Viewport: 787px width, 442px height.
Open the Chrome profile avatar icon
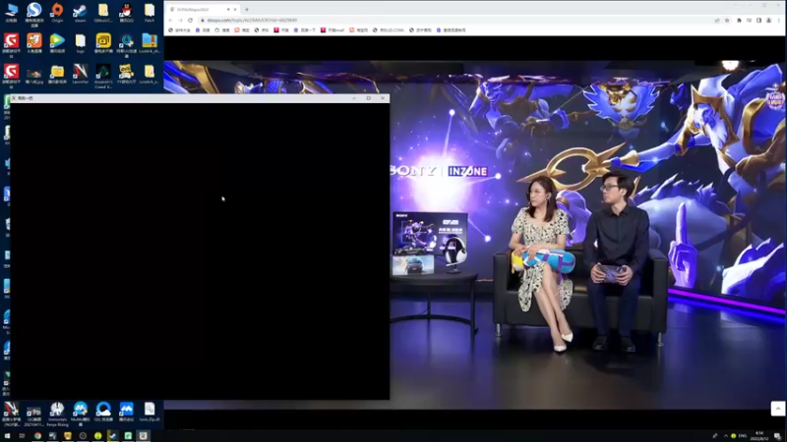[768, 21]
